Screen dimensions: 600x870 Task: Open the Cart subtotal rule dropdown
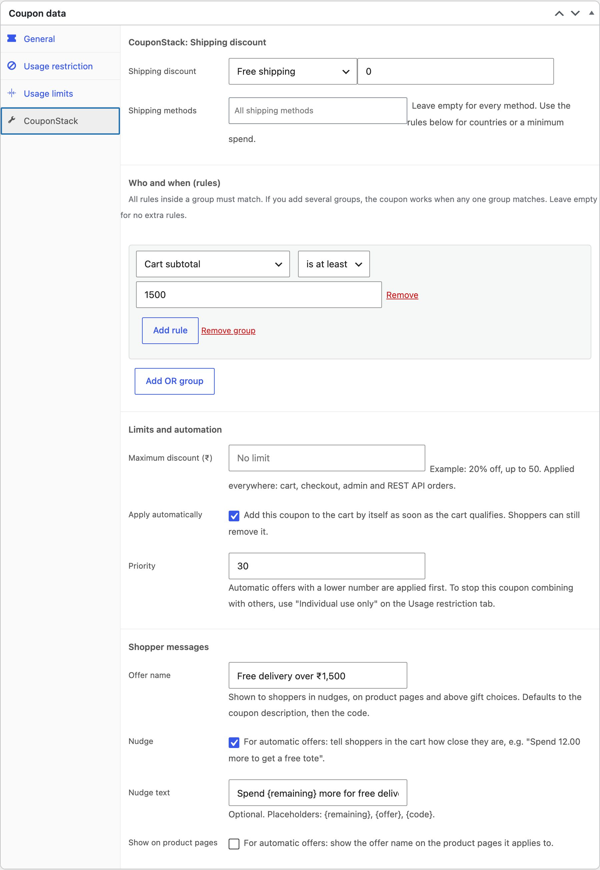[x=213, y=264]
